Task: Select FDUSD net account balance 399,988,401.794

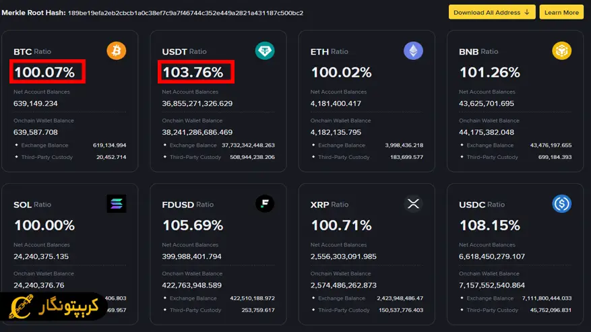Action: [x=192, y=257]
